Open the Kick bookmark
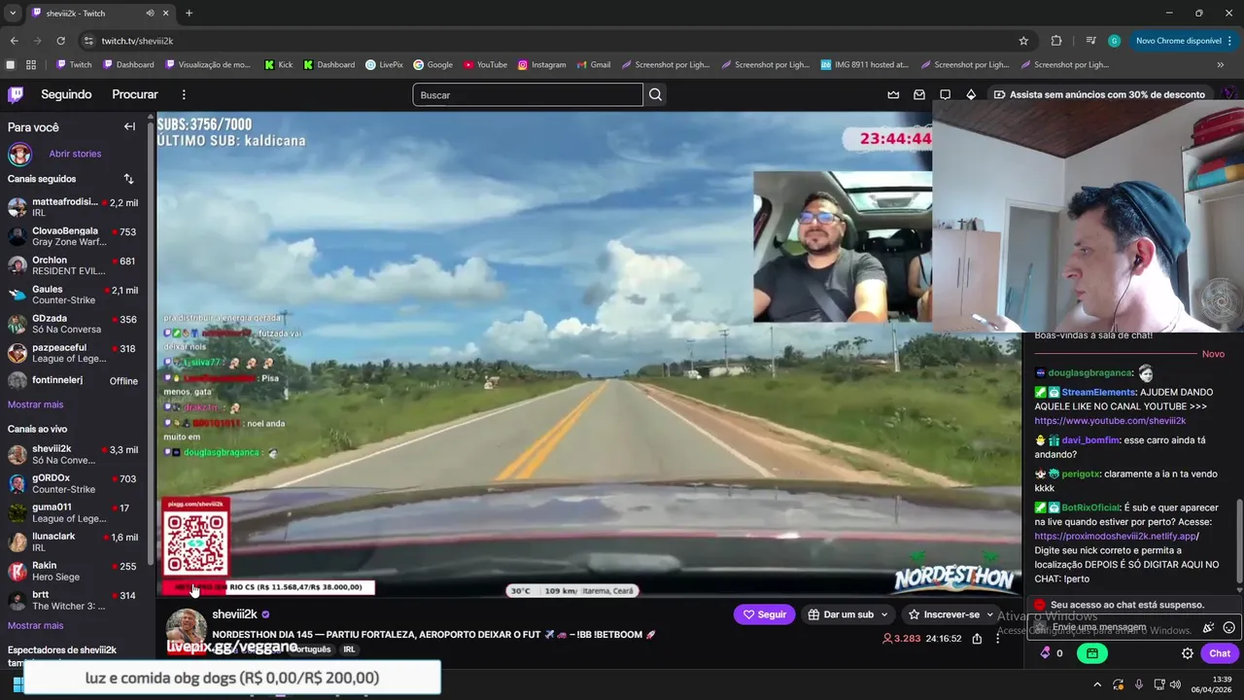1244x700 pixels. point(278,65)
